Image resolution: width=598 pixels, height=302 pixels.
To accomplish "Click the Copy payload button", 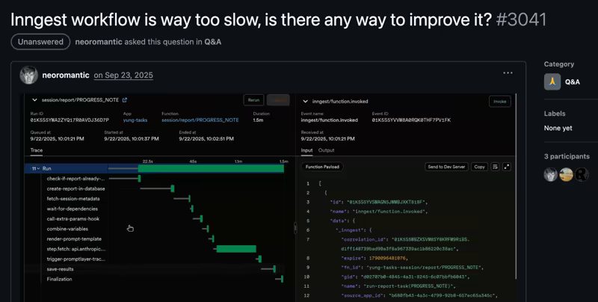I will point(479,167).
